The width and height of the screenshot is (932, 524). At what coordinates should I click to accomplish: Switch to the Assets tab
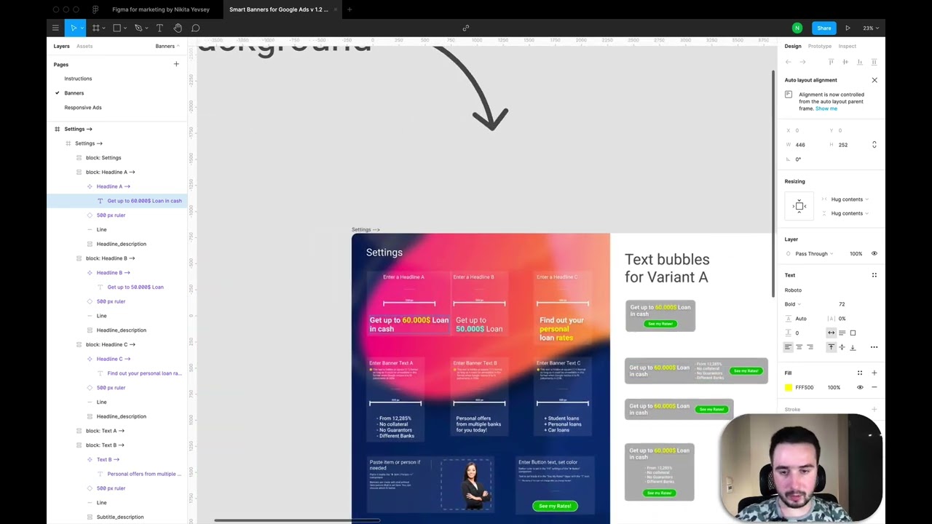click(84, 46)
